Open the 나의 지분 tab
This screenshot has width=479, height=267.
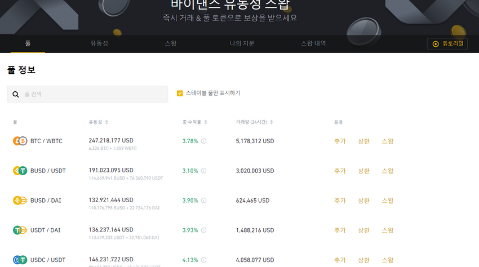click(x=242, y=43)
